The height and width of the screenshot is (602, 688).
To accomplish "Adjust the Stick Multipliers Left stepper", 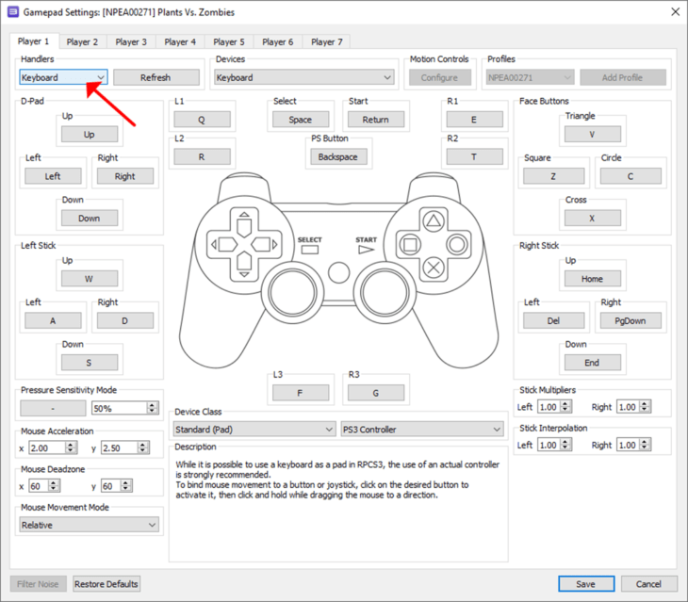I will (x=566, y=407).
